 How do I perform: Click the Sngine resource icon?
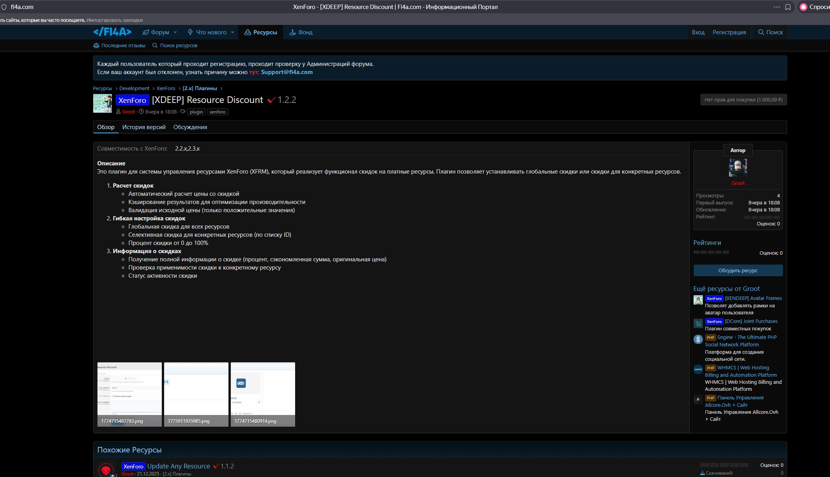(x=698, y=339)
